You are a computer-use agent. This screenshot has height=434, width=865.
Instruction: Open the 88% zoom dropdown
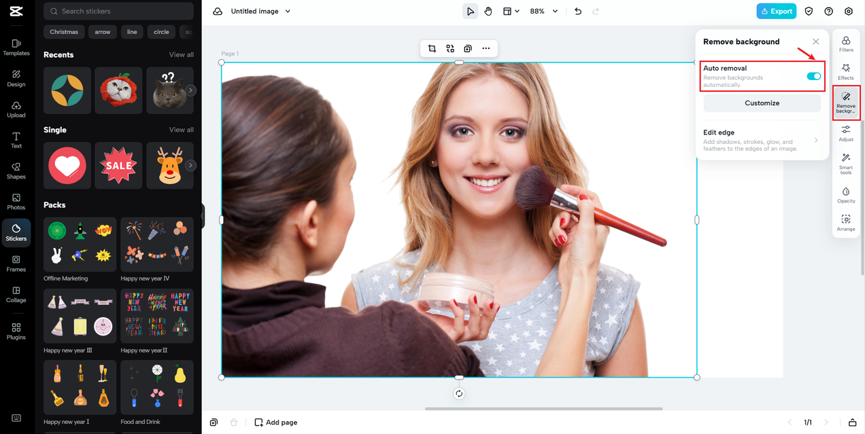pos(543,12)
